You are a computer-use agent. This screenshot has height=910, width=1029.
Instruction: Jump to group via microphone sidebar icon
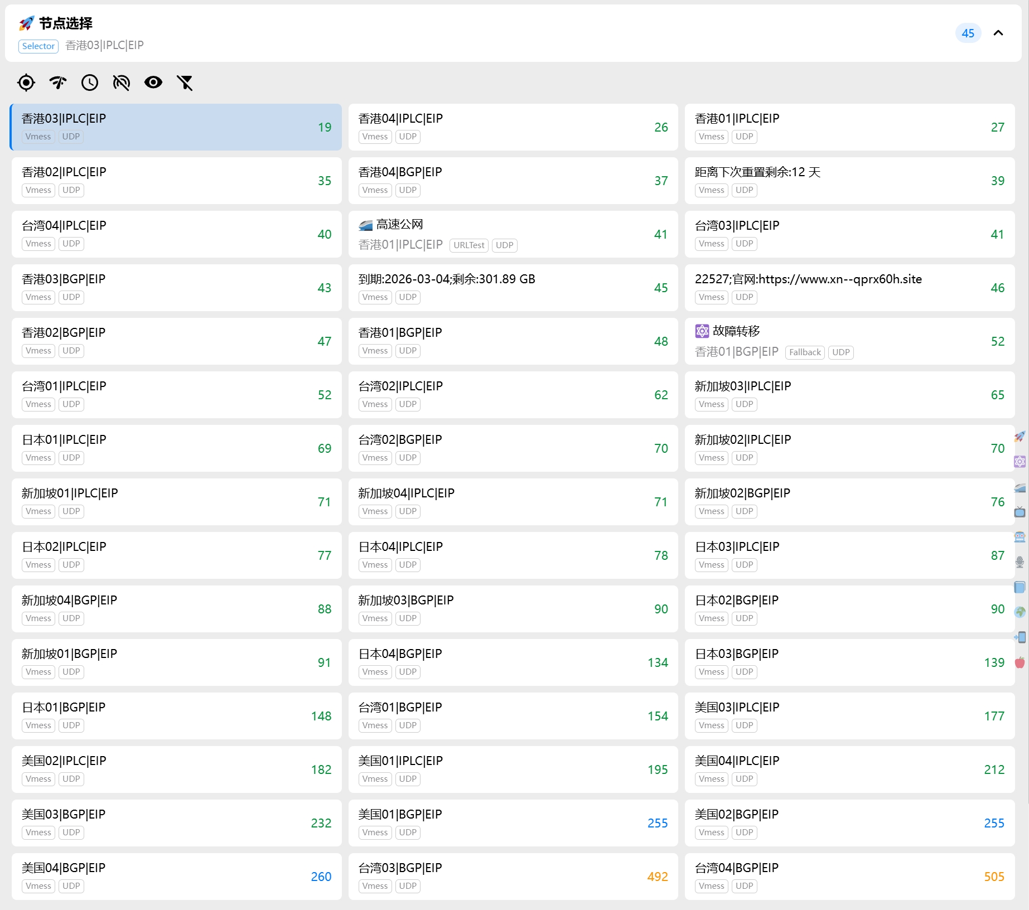click(x=1020, y=562)
